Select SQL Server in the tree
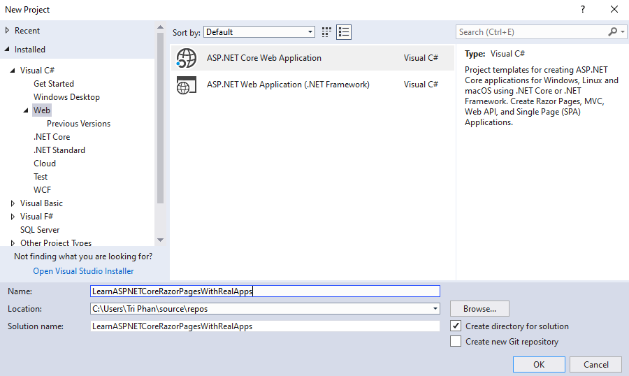Viewport: 629px width, 376px height. (x=40, y=229)
